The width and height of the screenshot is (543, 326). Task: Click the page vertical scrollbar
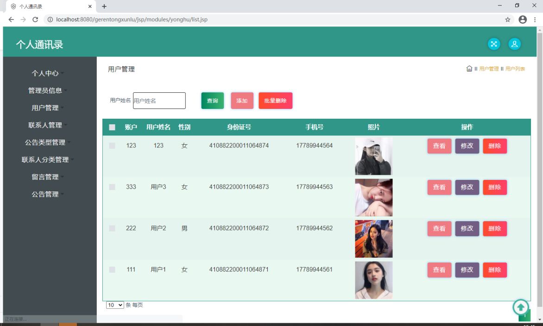pos(540,170)
